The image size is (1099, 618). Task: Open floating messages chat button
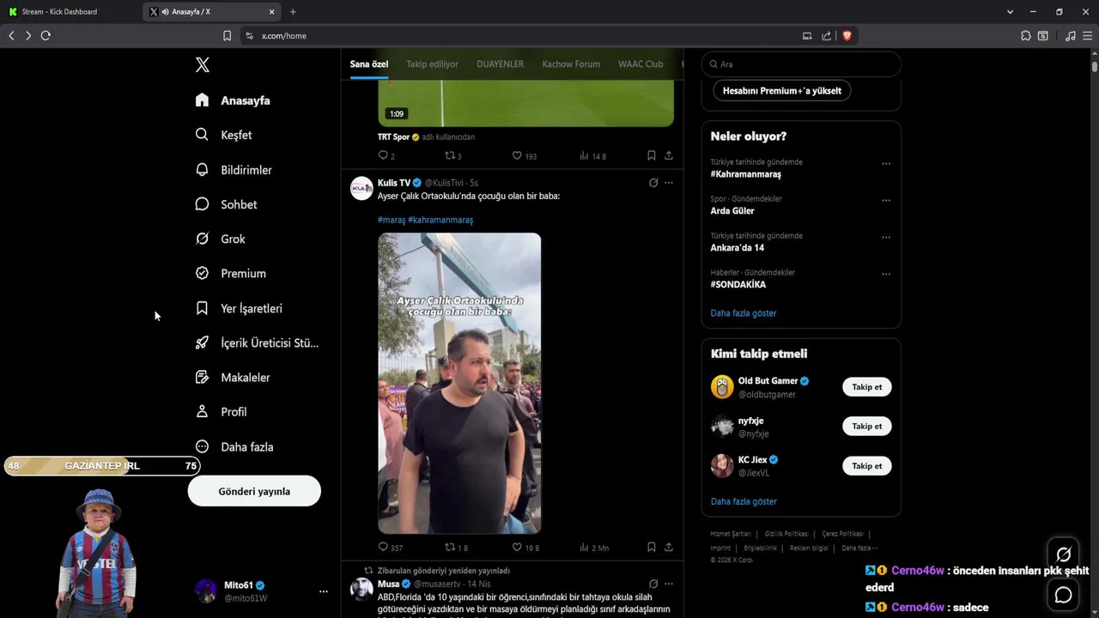(x=1064, y=594)
